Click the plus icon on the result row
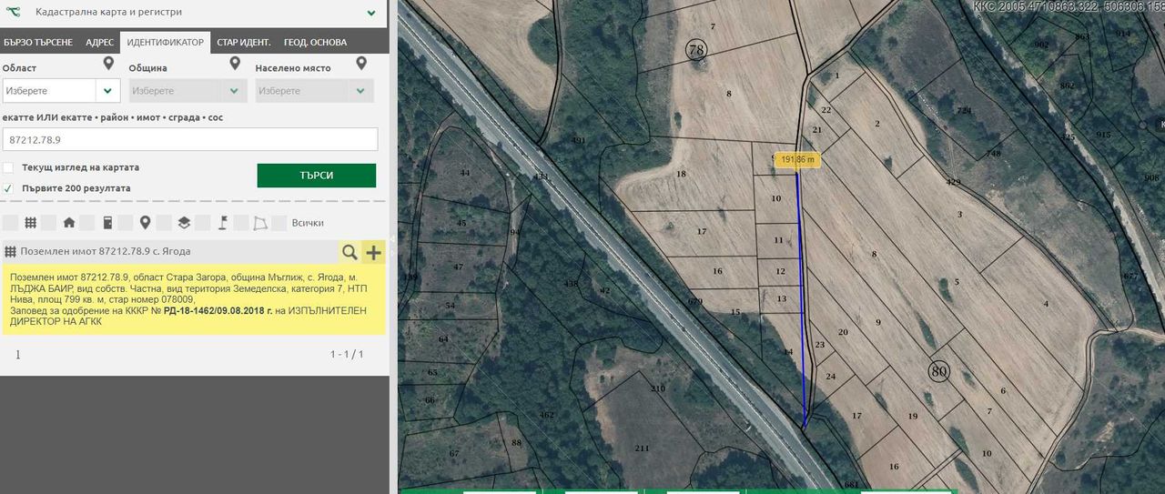 (x=374, y=252)
